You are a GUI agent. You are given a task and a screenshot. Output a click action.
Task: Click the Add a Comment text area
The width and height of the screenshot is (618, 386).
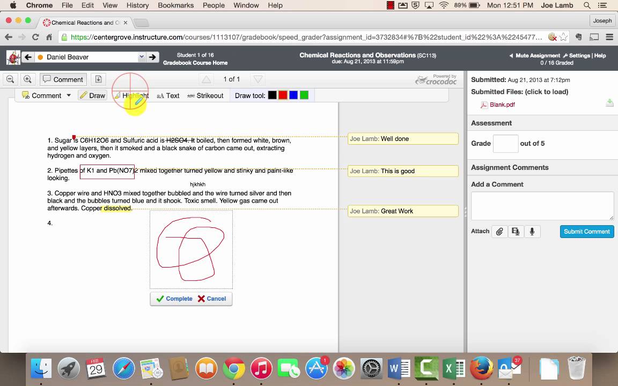(542, 206)
